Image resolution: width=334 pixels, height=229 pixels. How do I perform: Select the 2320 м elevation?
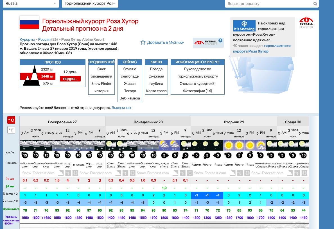click(x=47, y=69)
